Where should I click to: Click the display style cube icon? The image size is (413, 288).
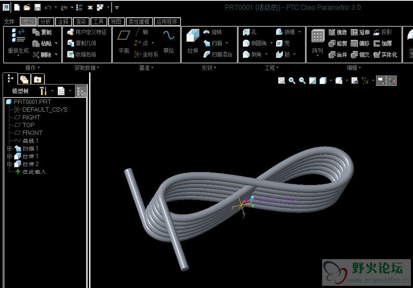pyautogui.click(x=323, y=81)
